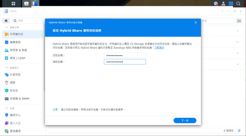The width and height of the screenshot is (246, 136).
Task: Collapse the 連線能力 sidebar section
Action: [x=6, y=68]
